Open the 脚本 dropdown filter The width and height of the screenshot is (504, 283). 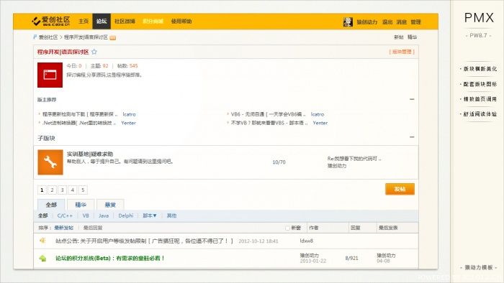click(x=150, y=215)
